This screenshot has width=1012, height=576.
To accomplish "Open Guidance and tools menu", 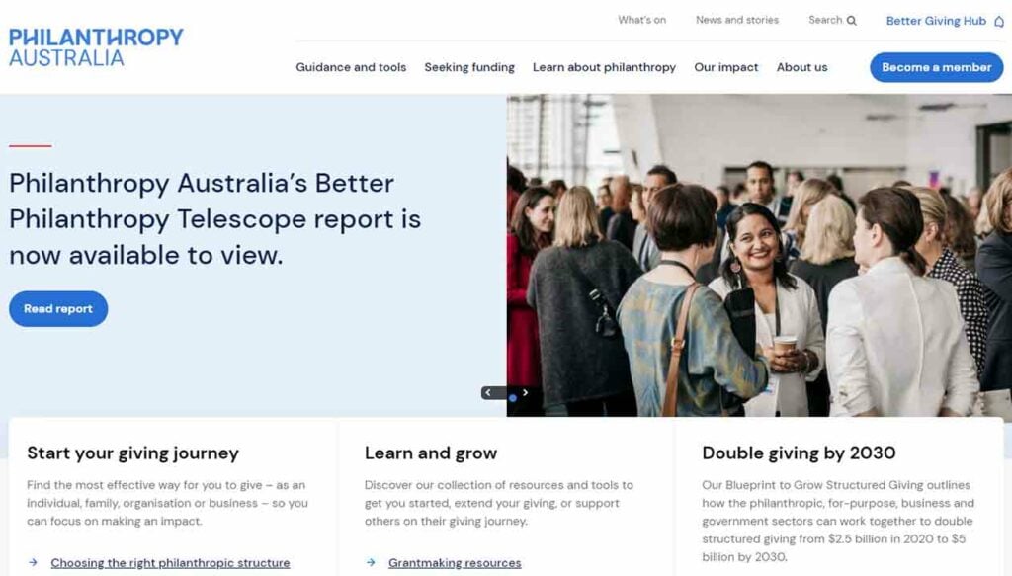I will tap(351, 67).
